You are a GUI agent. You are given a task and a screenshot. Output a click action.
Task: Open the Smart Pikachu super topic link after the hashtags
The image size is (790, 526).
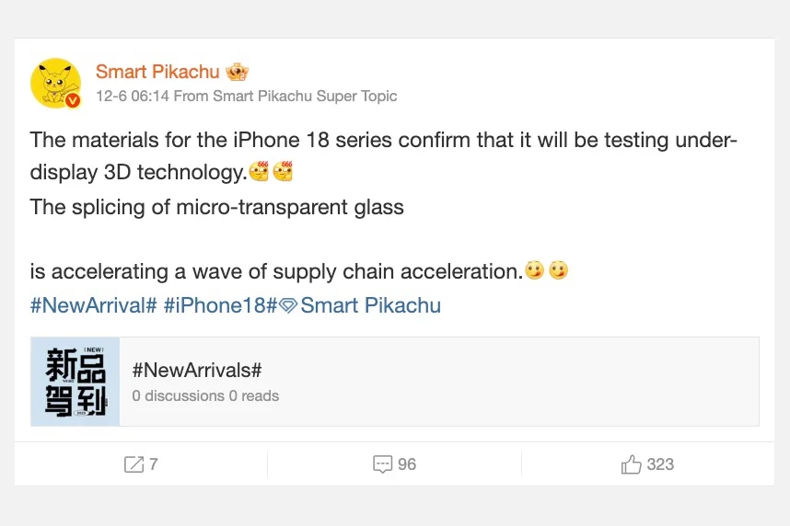tap(370, 305)
